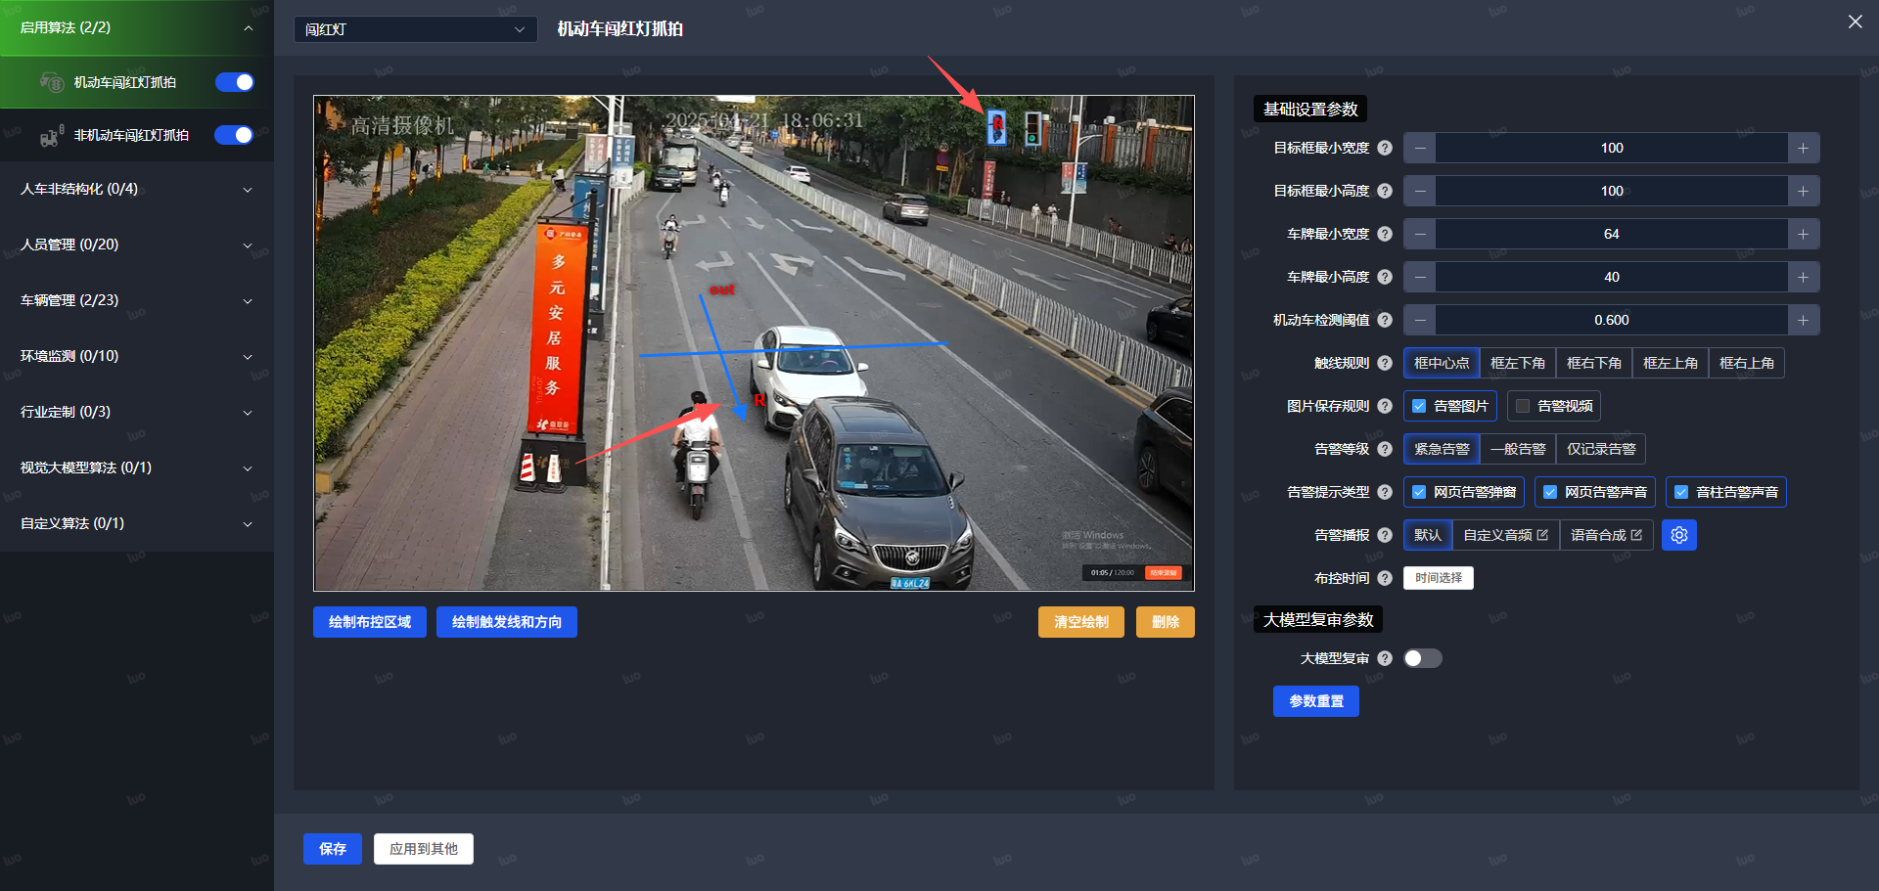Image resolution: width=1879 pixels, height=891 pixels.
Task: Uncheck the 网页告警声音 checkbox
Action: 1550,492
